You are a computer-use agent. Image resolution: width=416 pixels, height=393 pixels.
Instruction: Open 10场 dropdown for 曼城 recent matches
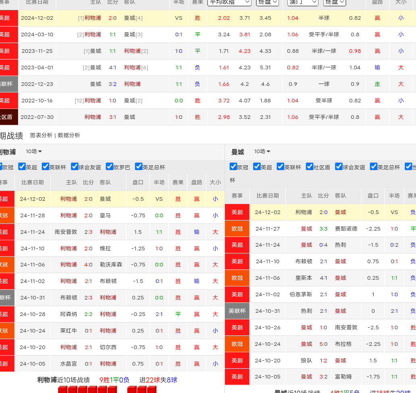(262, 152)
